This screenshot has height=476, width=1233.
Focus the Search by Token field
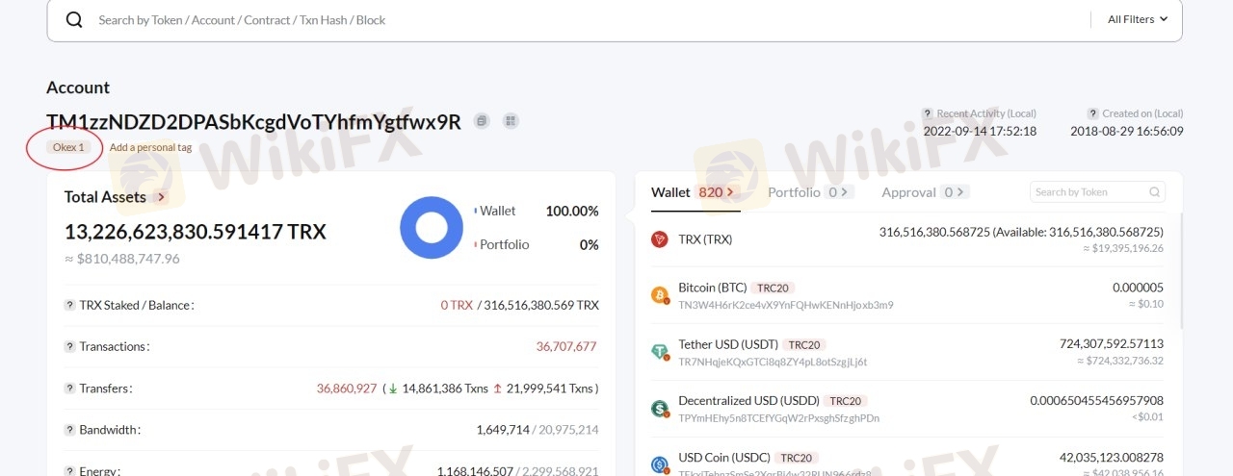click(x=1089, y=192)
